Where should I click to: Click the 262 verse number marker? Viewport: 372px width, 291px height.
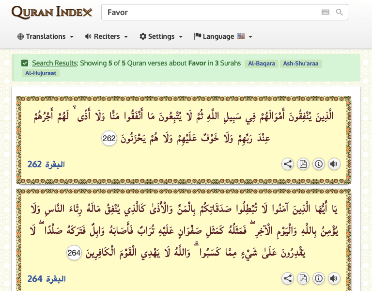109,138
